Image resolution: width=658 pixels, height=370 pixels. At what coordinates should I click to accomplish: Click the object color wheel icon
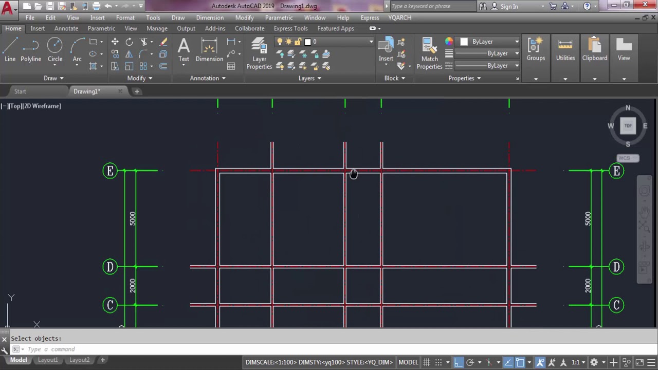coord(449,42)
